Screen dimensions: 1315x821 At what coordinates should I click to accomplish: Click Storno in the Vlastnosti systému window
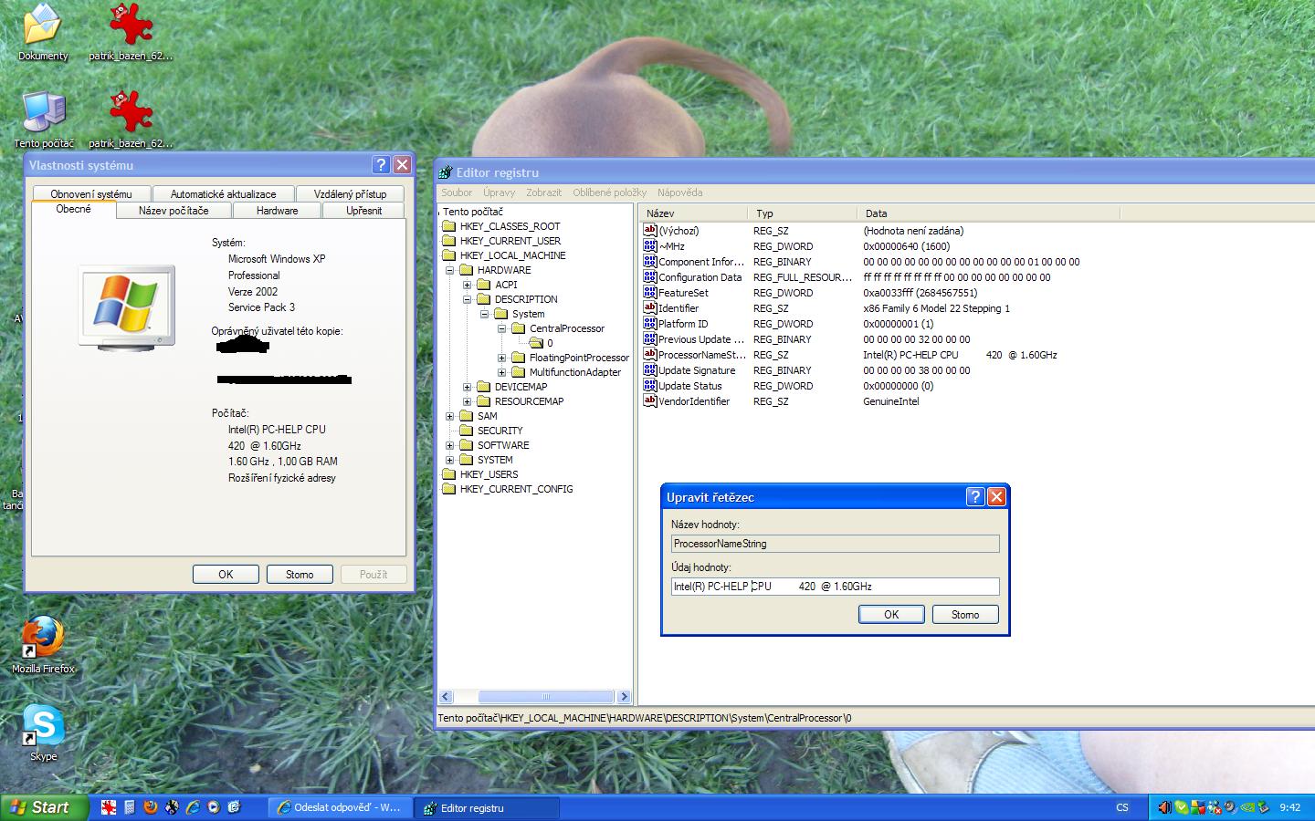(300, 575)
